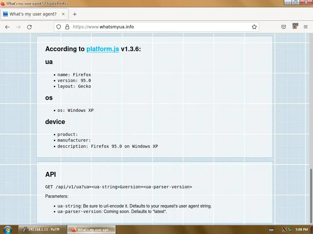Open the XXF extension icon in the toolbar
Image resolution: width=313 pixels, height=234 pixels.
tap(295, 26)
